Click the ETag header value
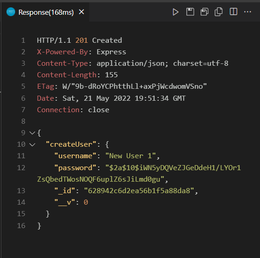260x258 pixels. pyautogui.click(x=134, y=86)
